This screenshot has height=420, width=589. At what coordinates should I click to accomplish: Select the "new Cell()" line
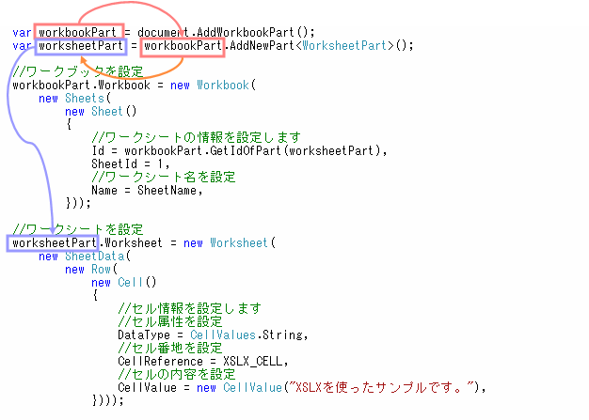pyautogui.click(x=123, y=283)
